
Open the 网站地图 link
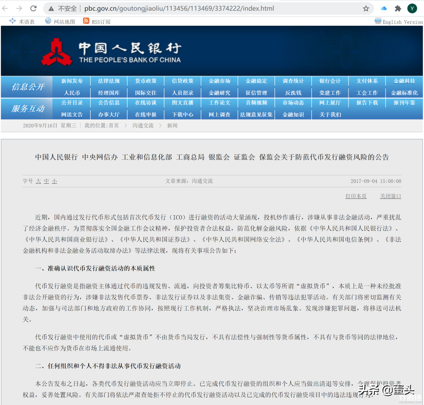coord(64,22)
